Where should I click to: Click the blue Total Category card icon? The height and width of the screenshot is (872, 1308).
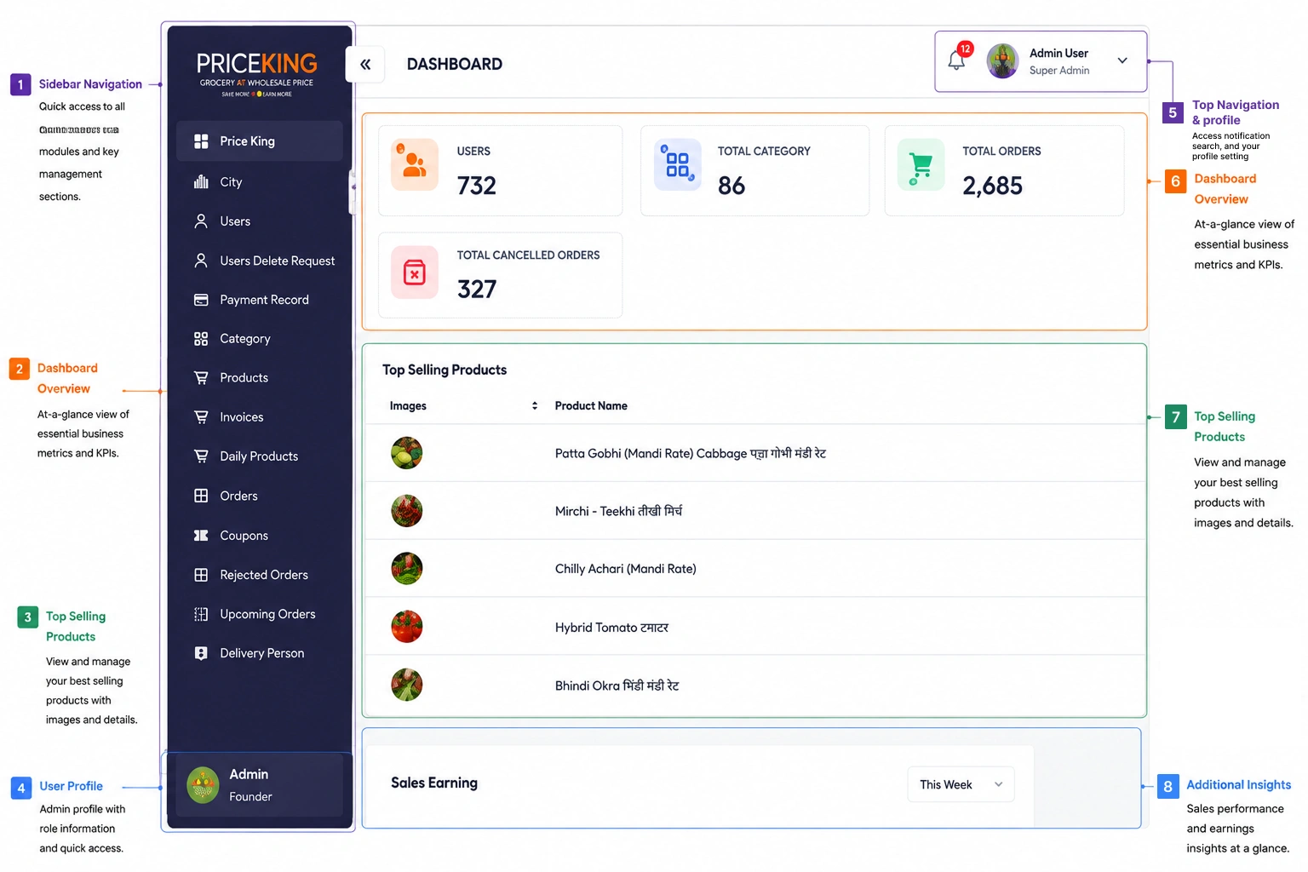pos(678,164)
